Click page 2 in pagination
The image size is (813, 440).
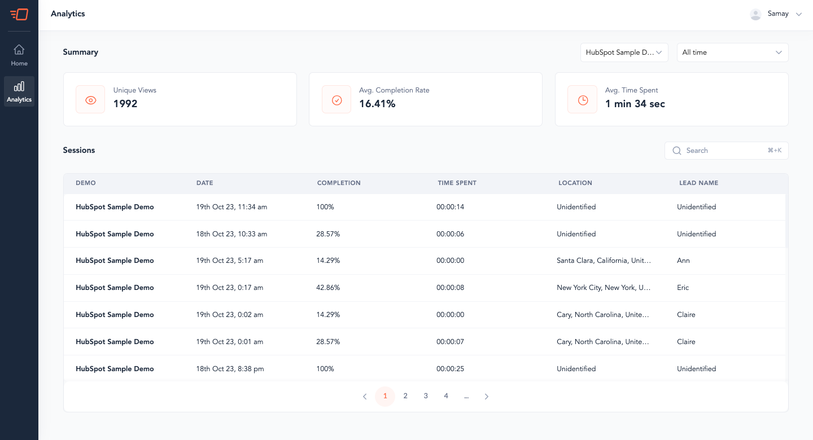pyautogui.click(x=405, y=396)
